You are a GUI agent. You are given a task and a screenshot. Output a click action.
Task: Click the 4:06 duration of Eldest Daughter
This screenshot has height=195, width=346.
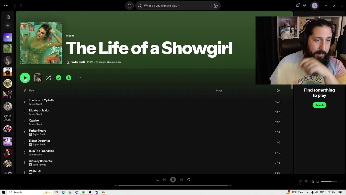click(x=277, y=142)
